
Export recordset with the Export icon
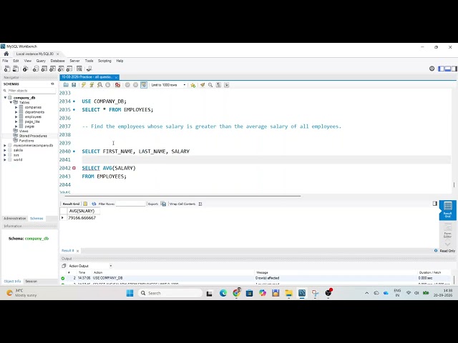(164, 204)
